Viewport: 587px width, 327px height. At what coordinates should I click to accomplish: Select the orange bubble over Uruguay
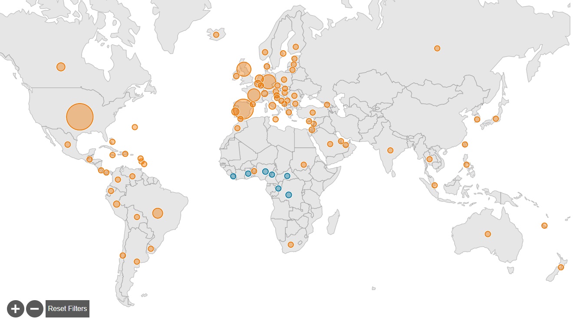pos(151,249)
